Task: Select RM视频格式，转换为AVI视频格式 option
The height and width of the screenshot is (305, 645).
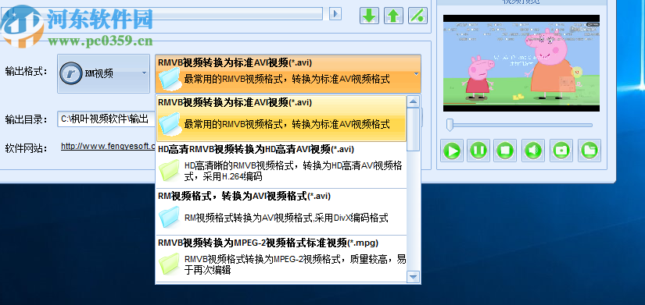Action: point(281,212)
